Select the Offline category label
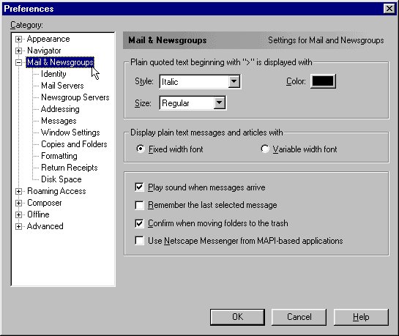399x336 pixels. [38, 214]
